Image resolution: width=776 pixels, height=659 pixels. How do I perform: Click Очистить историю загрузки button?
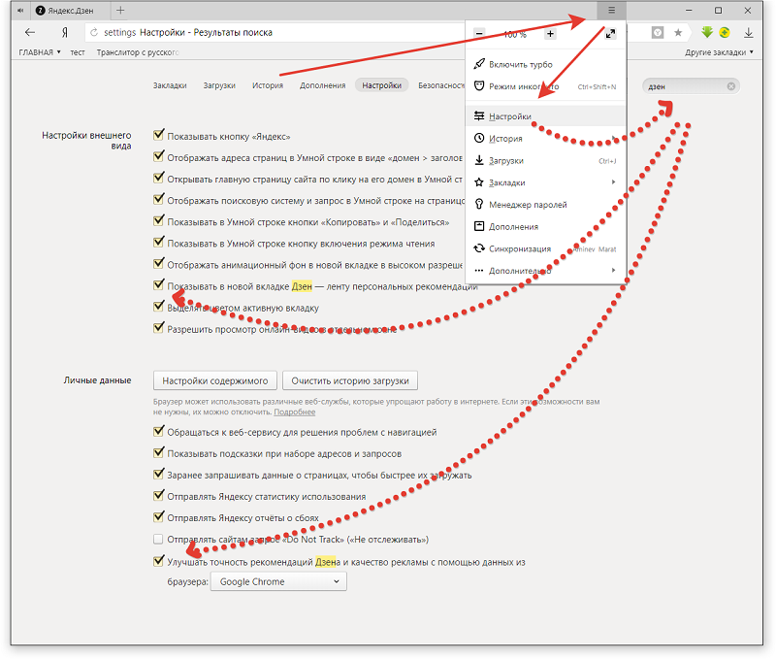(x=350, y=380)
